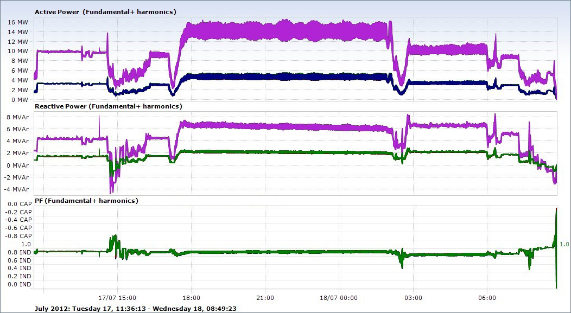Click the -0.6 CAP axis label
The image size is (571, 313).
[x=19, y=228]
